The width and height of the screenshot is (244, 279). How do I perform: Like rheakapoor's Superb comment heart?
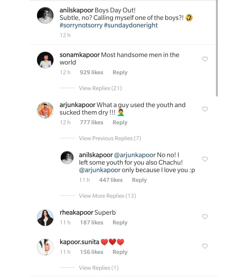coord(205,217)
